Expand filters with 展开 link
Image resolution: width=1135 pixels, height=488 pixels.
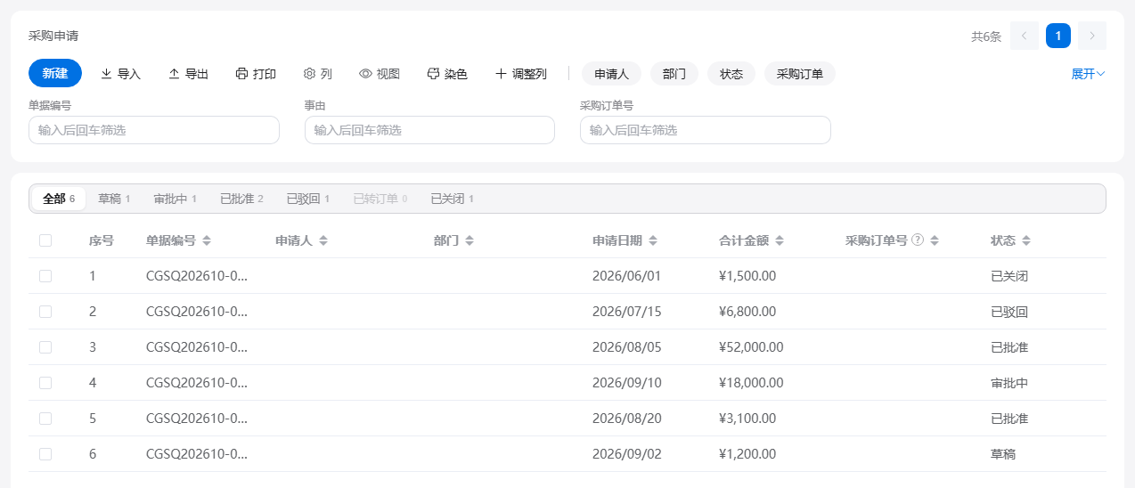tap(1088, 74)
